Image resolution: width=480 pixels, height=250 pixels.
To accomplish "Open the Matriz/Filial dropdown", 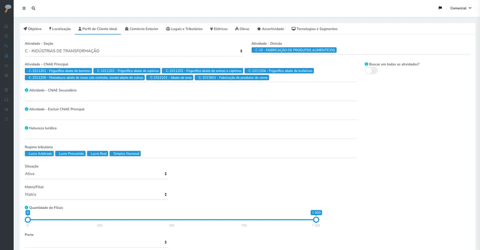I will tap(96, 194).
